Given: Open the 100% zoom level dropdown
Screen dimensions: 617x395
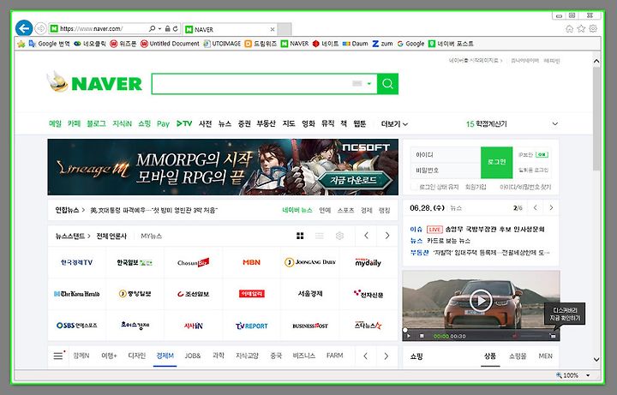Looking at the screenshot, I should coord(588,375).
